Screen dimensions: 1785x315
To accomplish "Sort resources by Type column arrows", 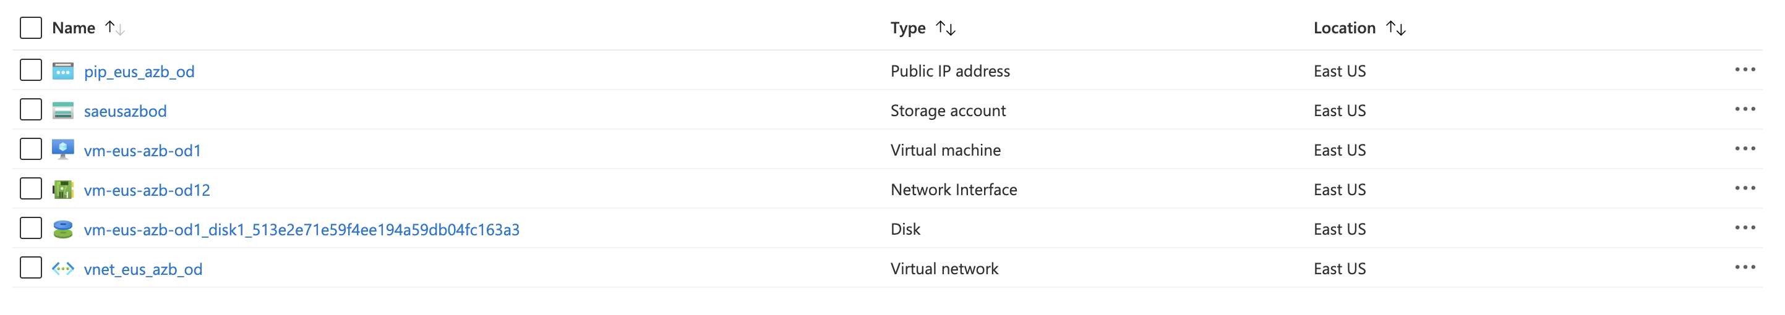I will tap(945, 28).
